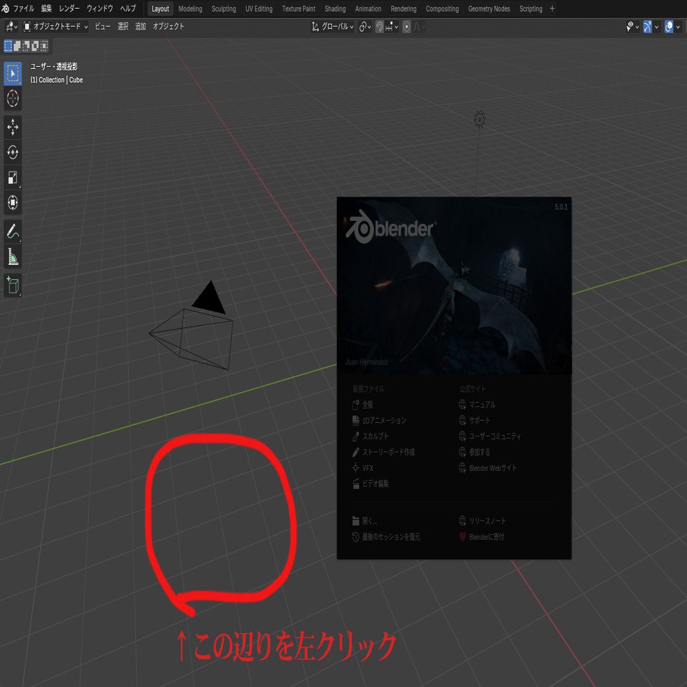687x687 pixels.
Task: Open the viewport 選択 menu
Action: [123, 27]
